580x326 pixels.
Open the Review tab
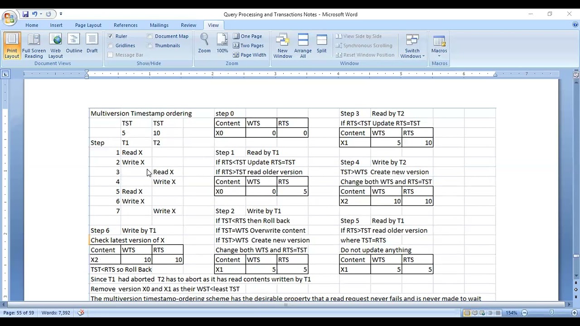[x=188, y=25]
